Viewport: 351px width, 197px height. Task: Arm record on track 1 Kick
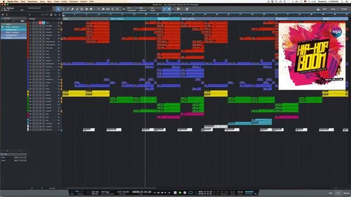coord(40,23)
